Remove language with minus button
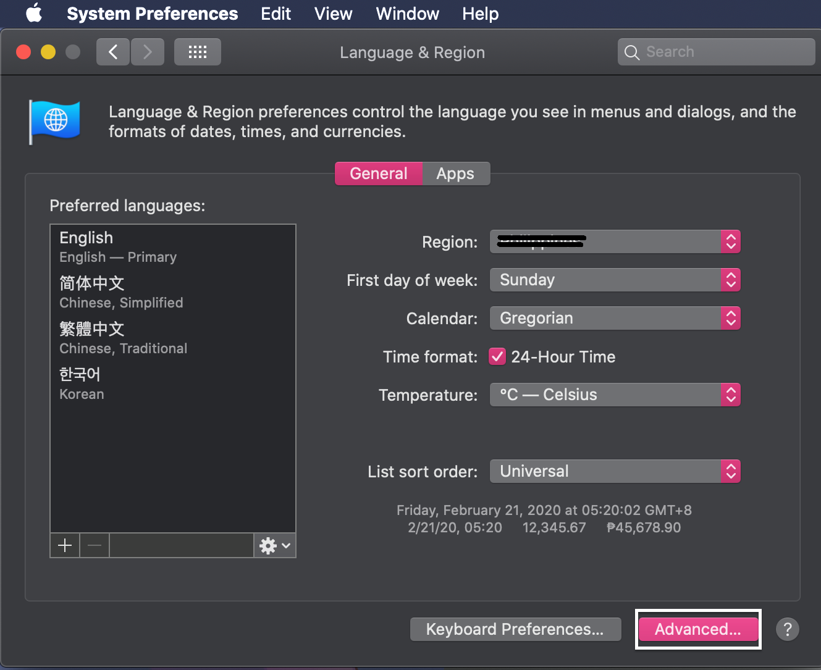This screenshot has width=821, height=670. (95, 545)
